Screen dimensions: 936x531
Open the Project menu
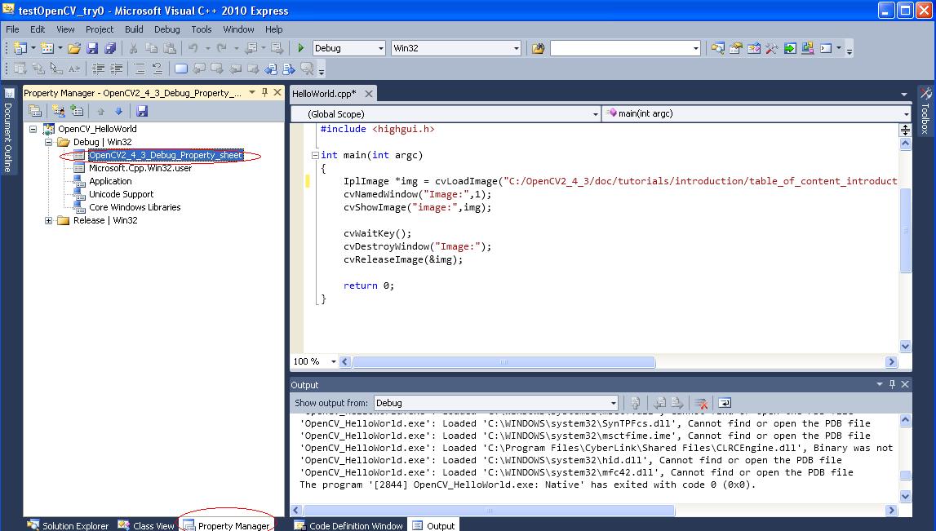pyautogui.click(x=99, y=29)
